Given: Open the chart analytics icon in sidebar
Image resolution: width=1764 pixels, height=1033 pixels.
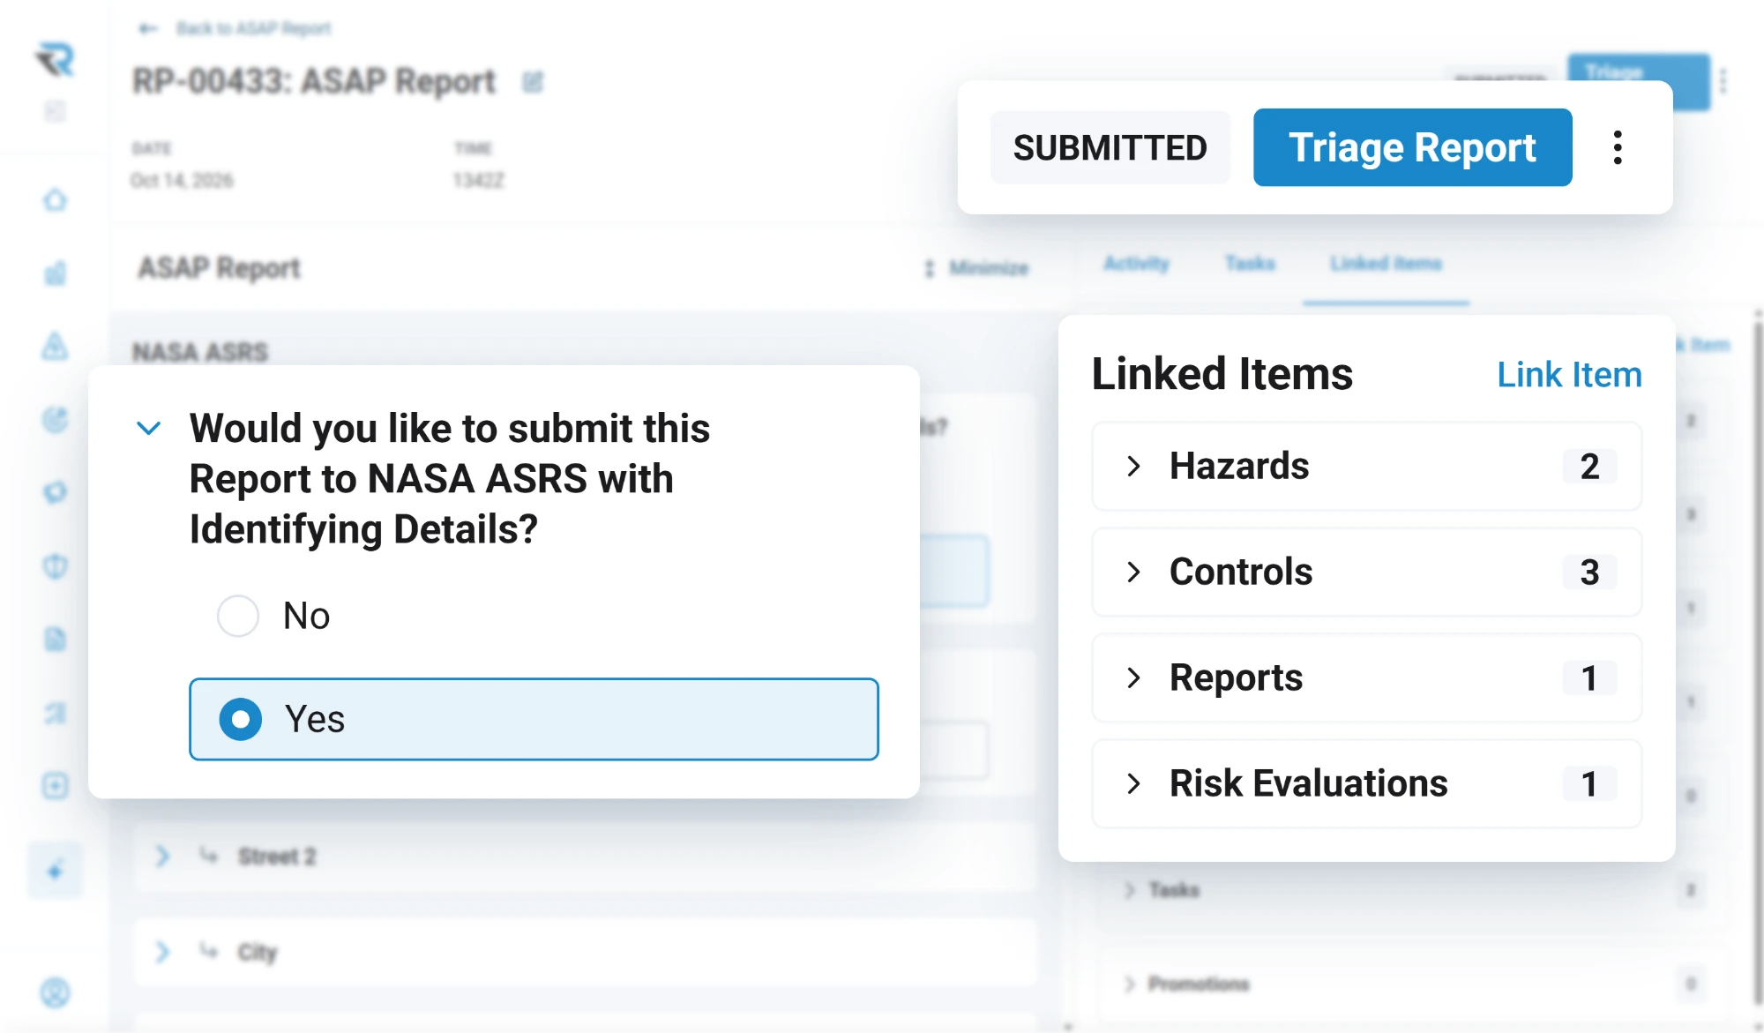Looking at the screenshot, I should pos(55,273).
